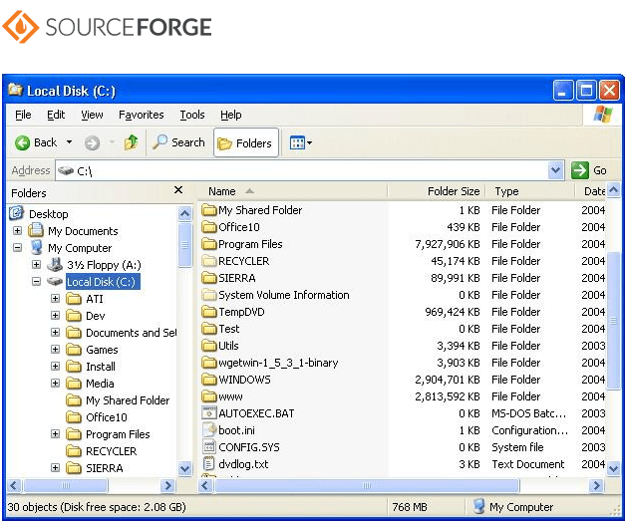Click Utils folder icon

coord(209,346)
